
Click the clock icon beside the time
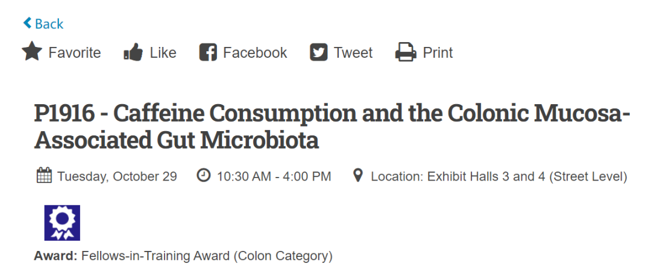coord(204,176)
